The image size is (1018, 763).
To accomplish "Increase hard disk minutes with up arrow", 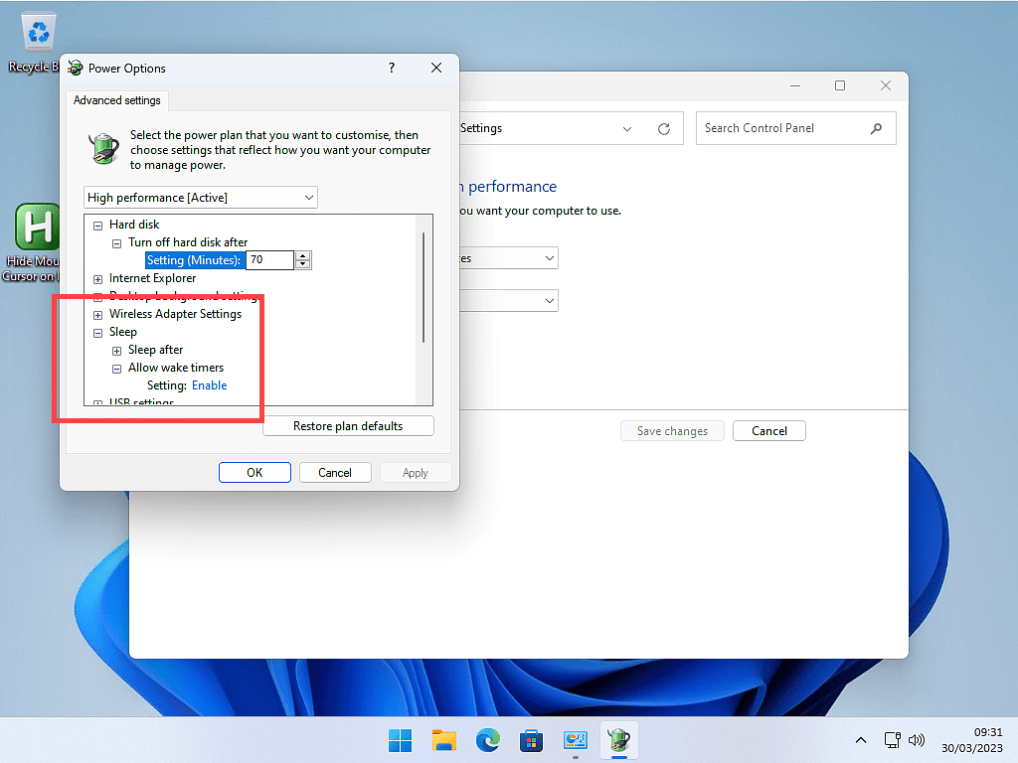I will click(x=303, y=255).
